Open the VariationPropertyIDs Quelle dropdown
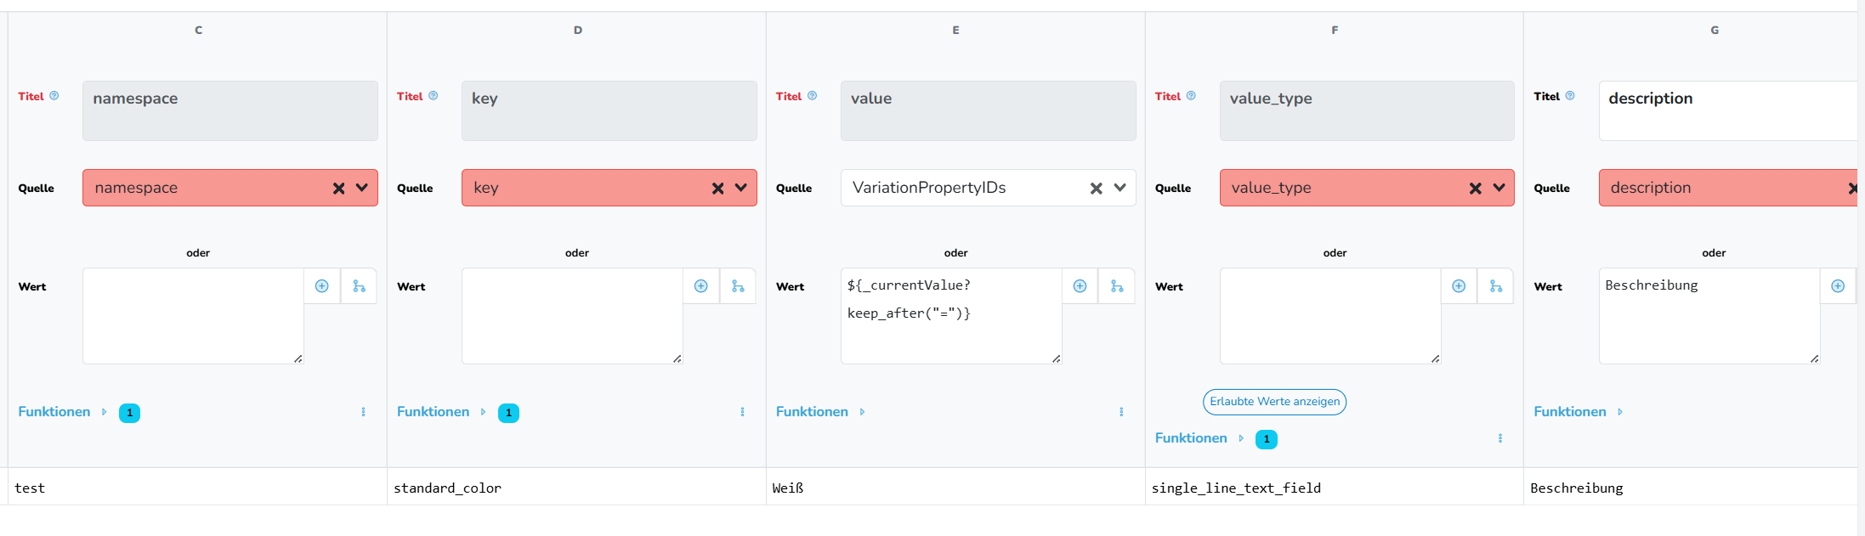 coord(1120,188)
